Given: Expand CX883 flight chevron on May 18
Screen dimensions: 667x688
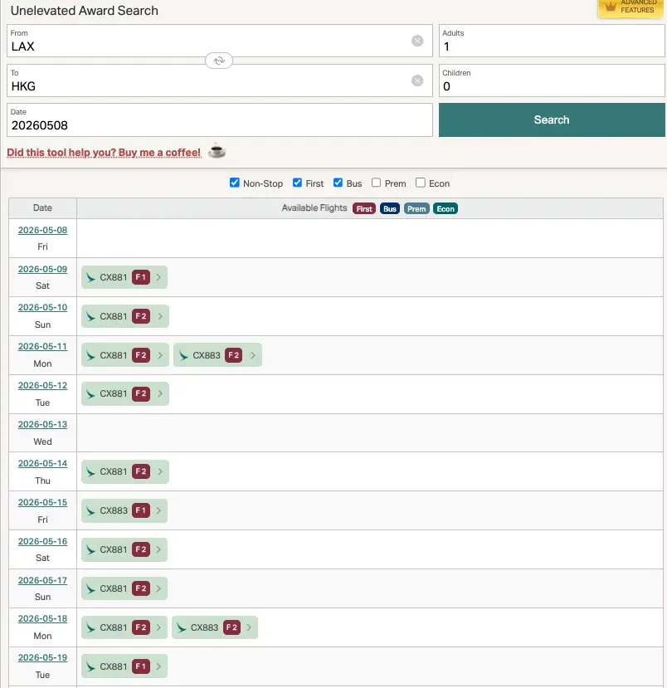Looking at the screenshot, I should 249,627.
